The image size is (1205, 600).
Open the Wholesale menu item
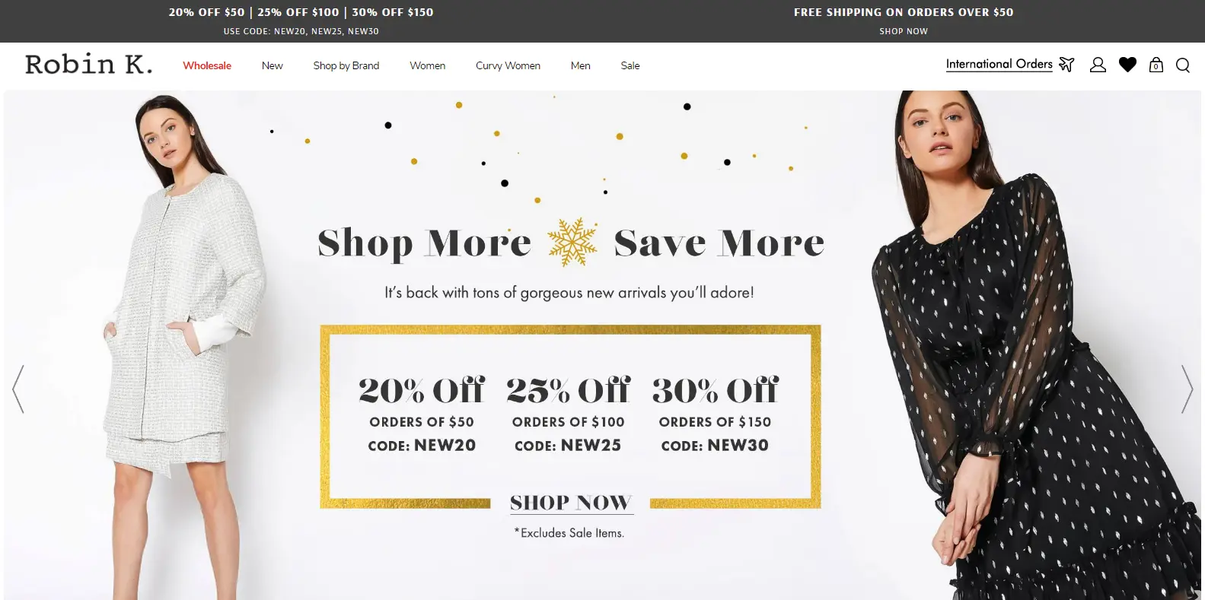(x=207, y=65)
